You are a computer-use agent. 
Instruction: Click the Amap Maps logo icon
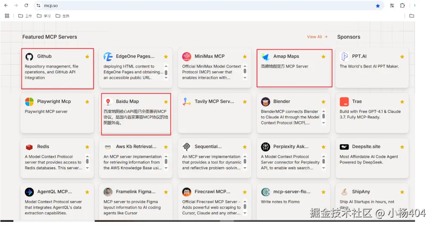[x=266, y=57]
